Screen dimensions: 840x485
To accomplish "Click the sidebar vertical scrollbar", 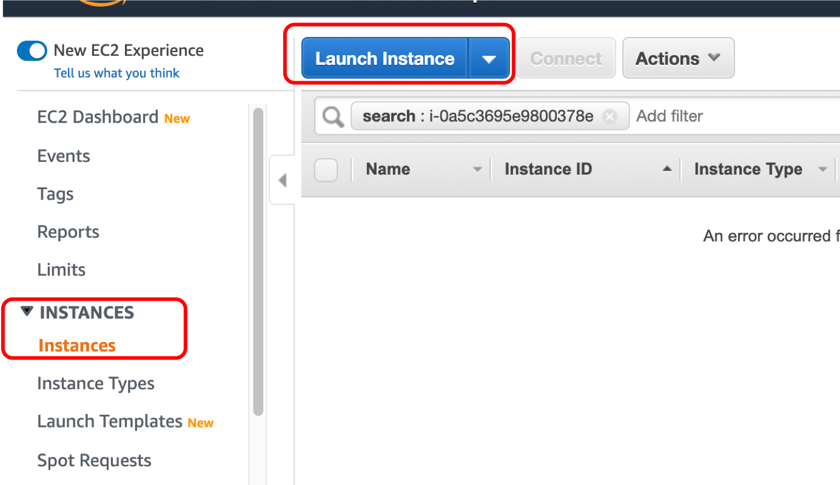I will (x=258, y=261).
